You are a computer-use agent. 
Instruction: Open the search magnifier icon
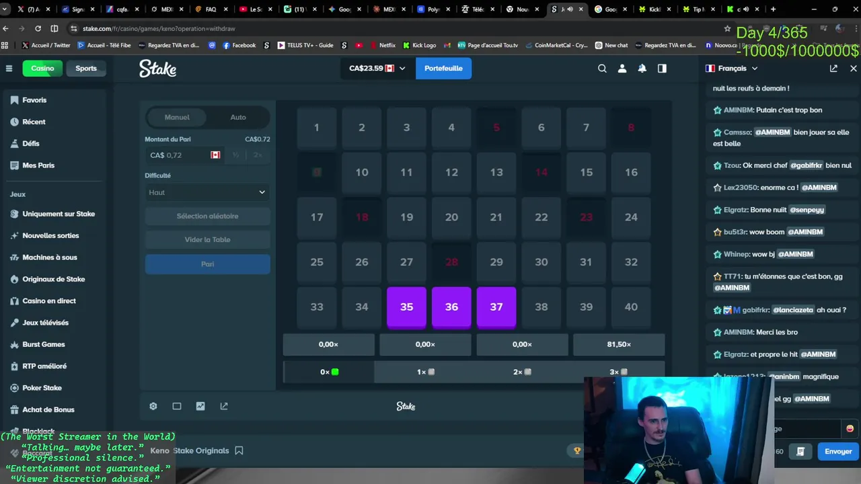click(602, 69)
